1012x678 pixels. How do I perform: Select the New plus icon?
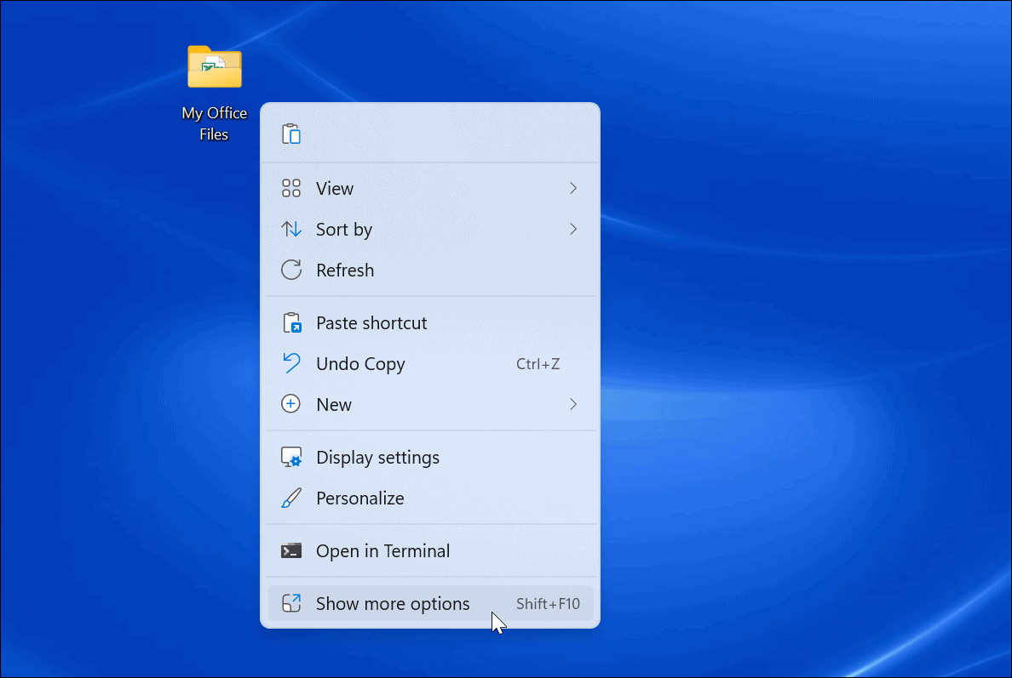click(x=290, y=404)
